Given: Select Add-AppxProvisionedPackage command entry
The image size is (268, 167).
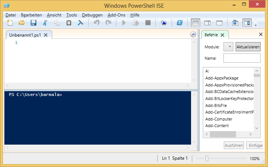Looking at the screenshot, I should coord(229,85).
